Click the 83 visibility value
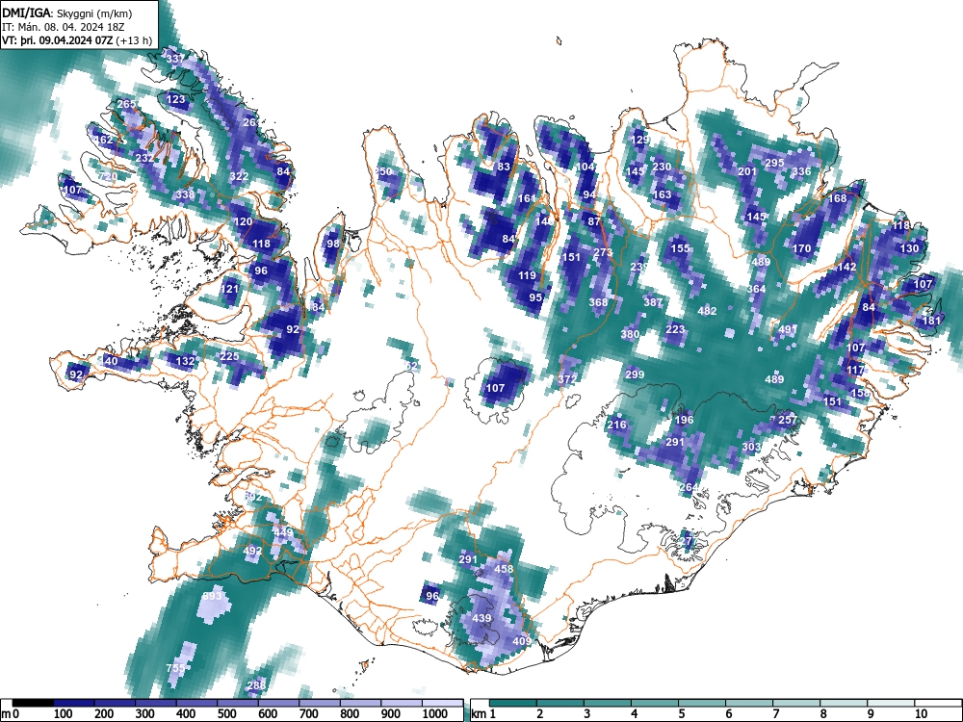 504,167
